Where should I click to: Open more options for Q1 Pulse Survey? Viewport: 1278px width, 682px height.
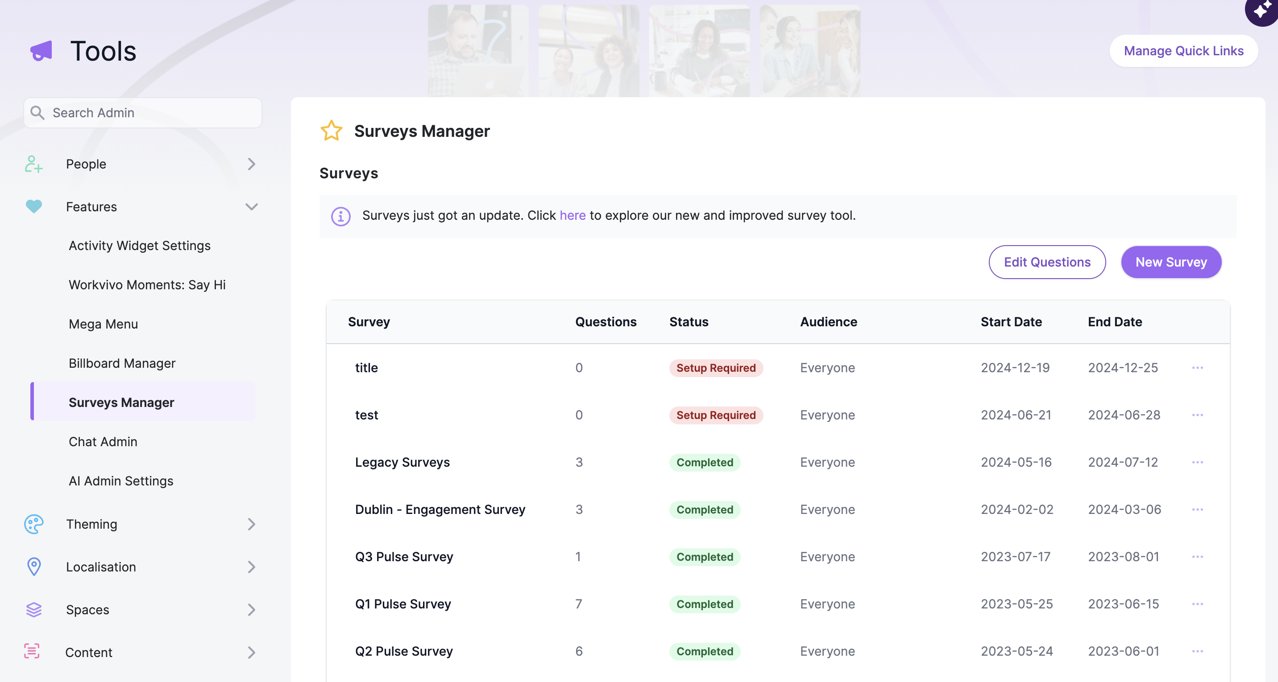click(x=1197, y=604)
